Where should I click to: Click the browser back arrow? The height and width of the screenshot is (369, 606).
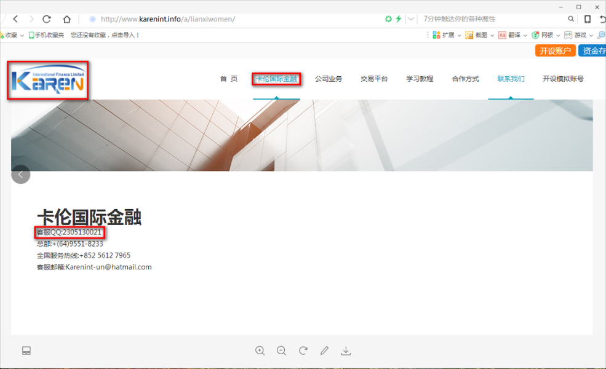point(16,19)
